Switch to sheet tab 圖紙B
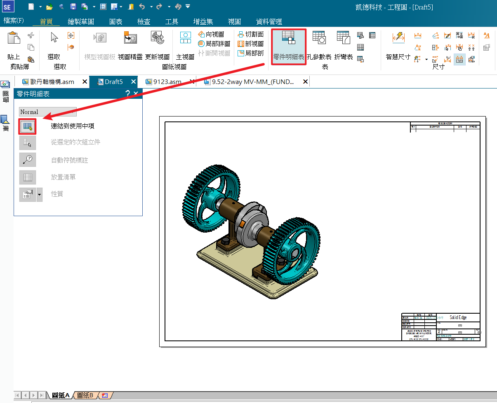 [85, 395]
